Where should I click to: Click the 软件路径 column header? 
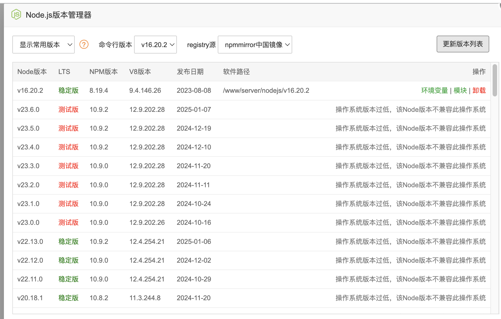[x=236, y=72]
